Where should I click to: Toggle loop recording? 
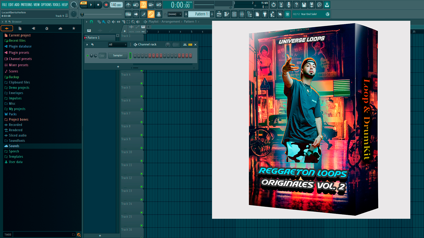click(159, 5)
